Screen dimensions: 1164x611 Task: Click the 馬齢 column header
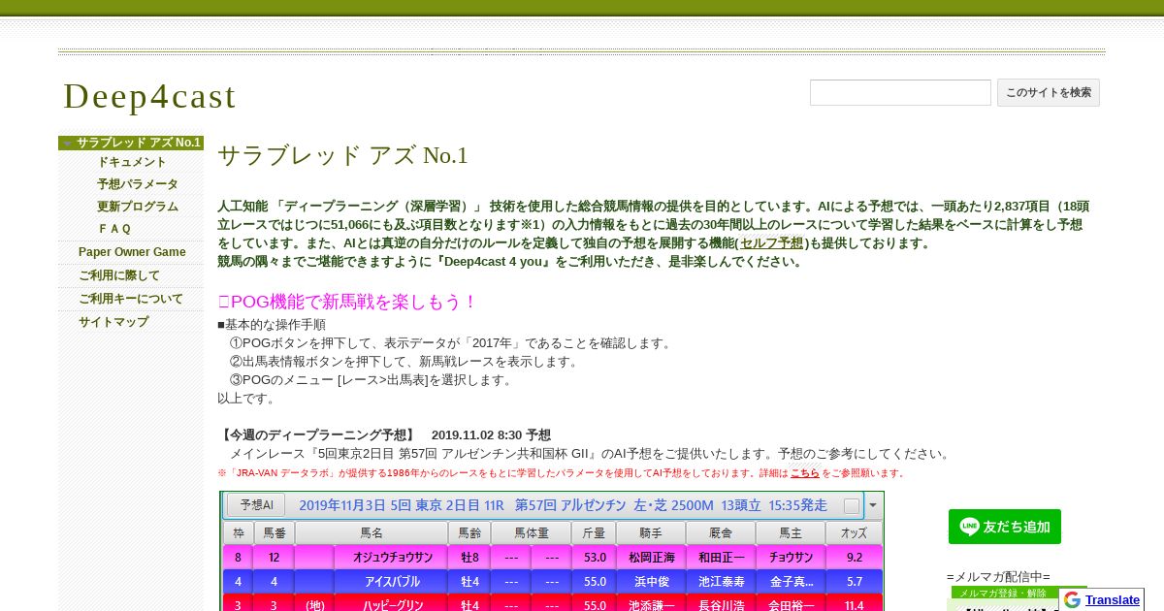[x=469, y=532]
